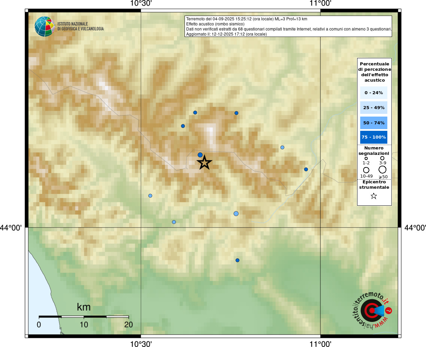Click the 1-2 reports circle in the legend
Screen dimensions: 426x347
coord(366,158)
